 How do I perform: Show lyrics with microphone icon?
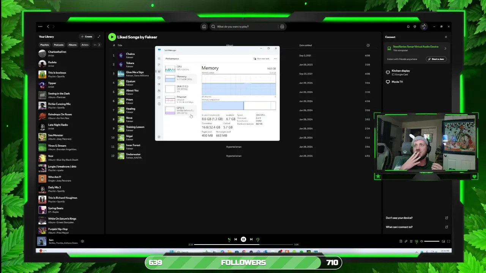click(406, 241)
